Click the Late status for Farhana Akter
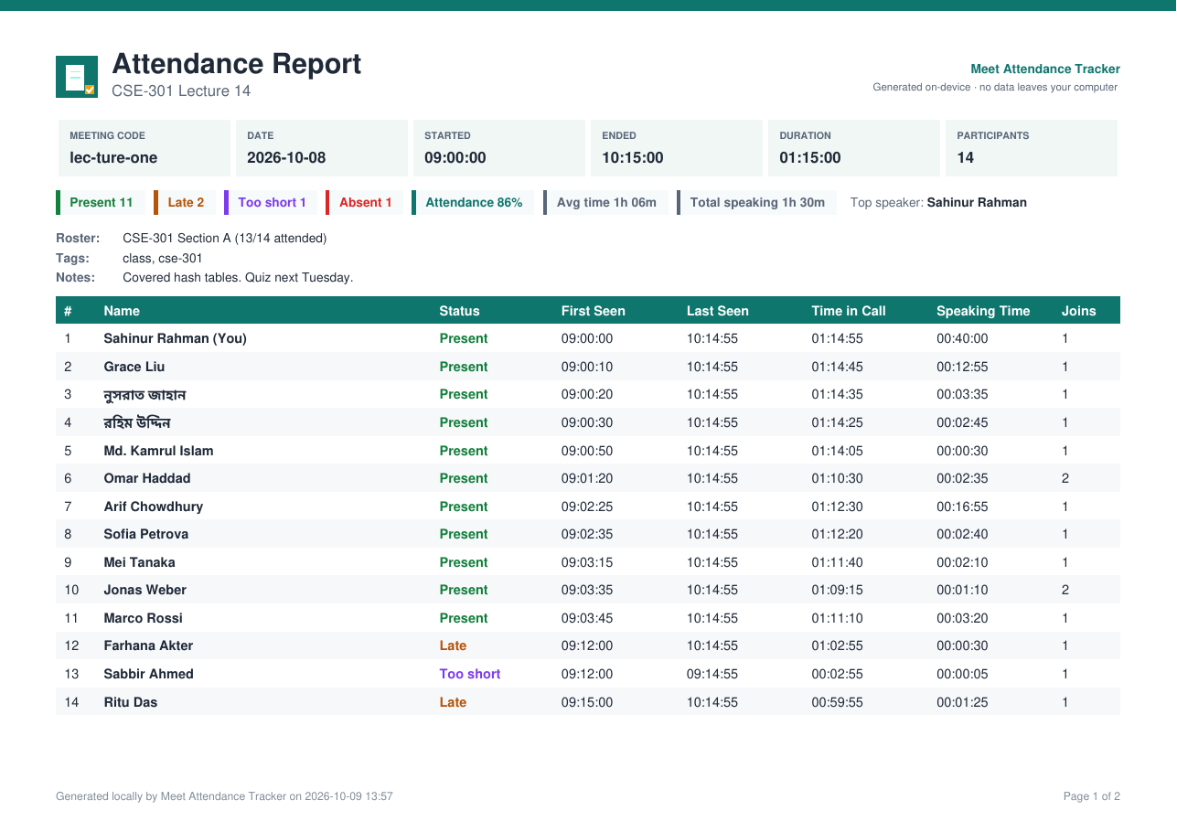The image size is (1177, 832). (x=453, y=645)
